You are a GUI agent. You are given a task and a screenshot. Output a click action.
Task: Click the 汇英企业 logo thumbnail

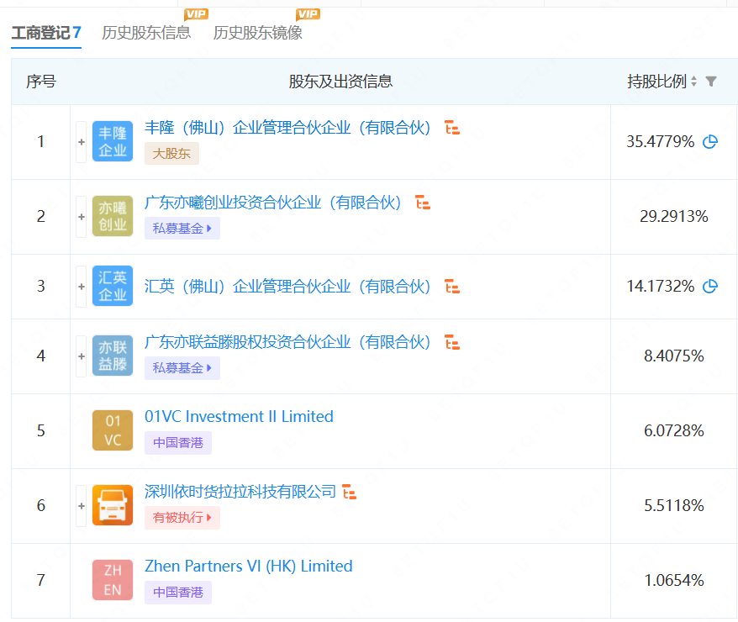[x=113, y=286]
